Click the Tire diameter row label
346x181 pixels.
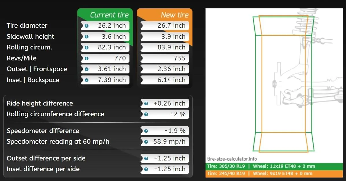[27, 26]
